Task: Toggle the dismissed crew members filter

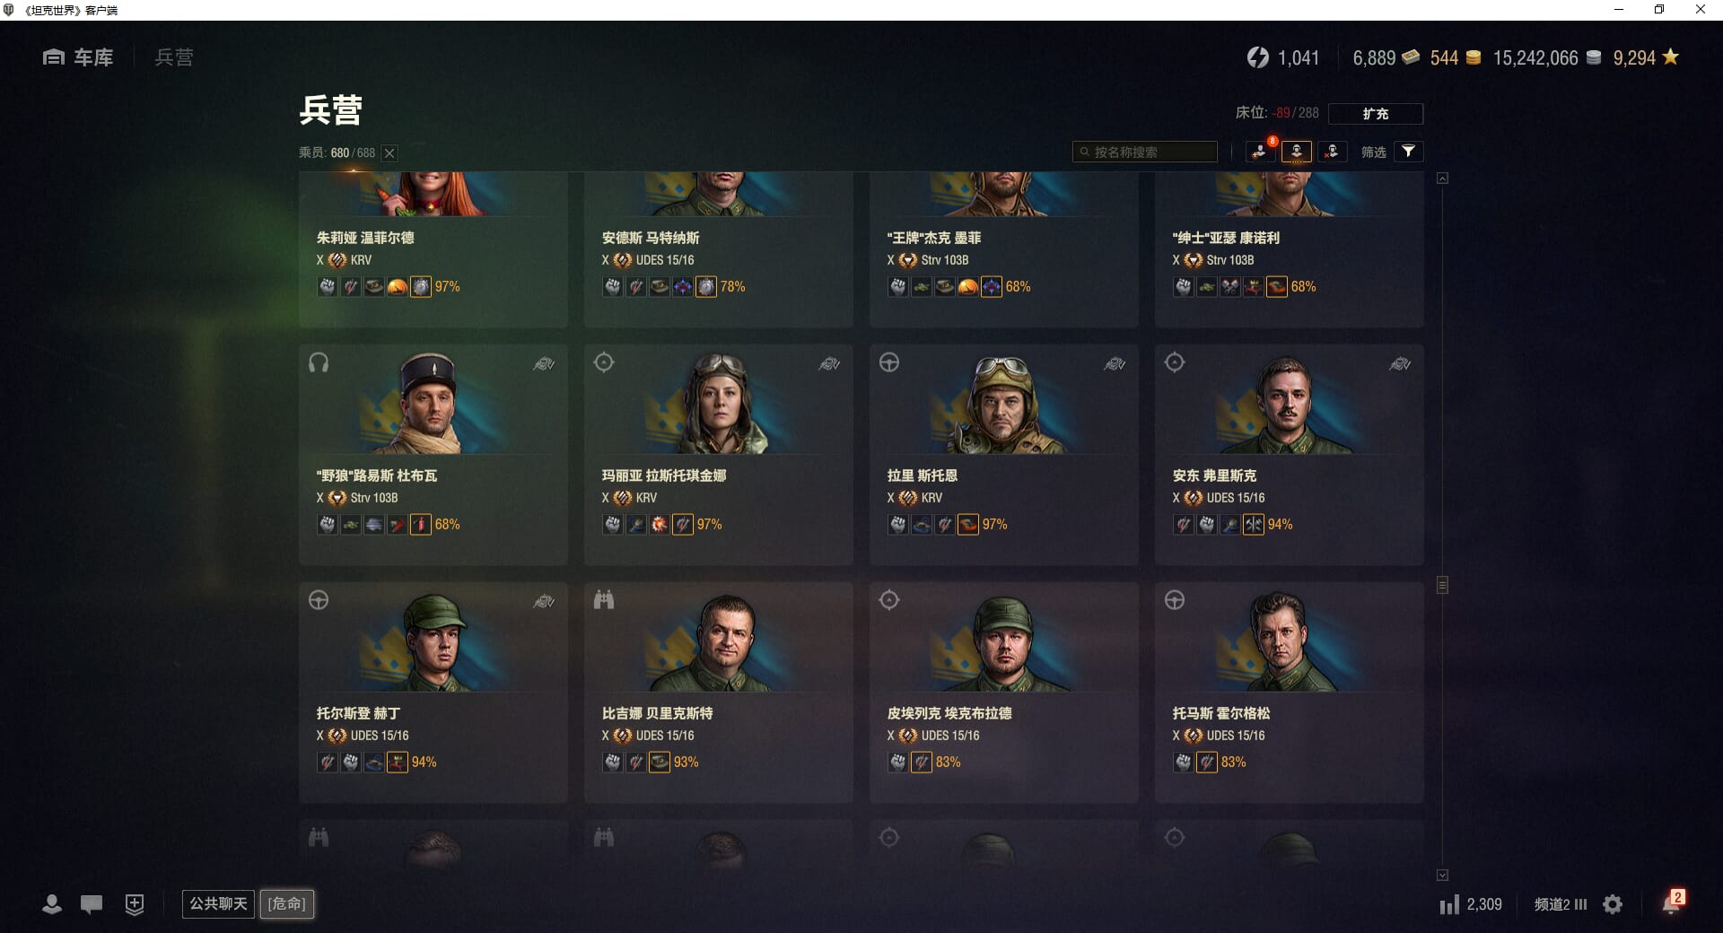Action: click(1332, 152)
